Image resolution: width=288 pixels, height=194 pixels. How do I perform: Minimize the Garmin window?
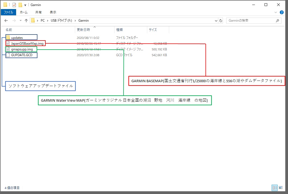point(254,5)
